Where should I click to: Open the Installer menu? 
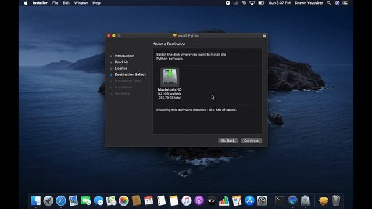click(40, 3)
